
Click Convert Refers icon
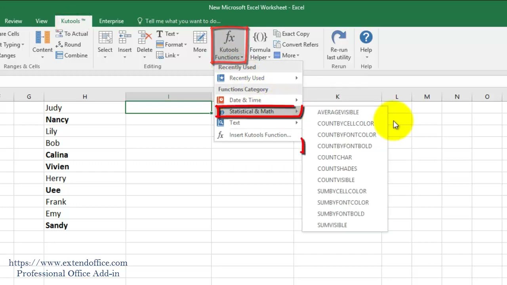[277, 44]
